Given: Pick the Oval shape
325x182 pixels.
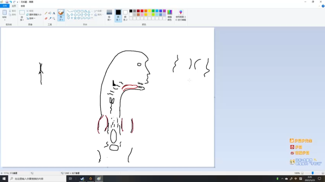Looking at the screenshot, I should pyautogui.click(x=75, y=11).
